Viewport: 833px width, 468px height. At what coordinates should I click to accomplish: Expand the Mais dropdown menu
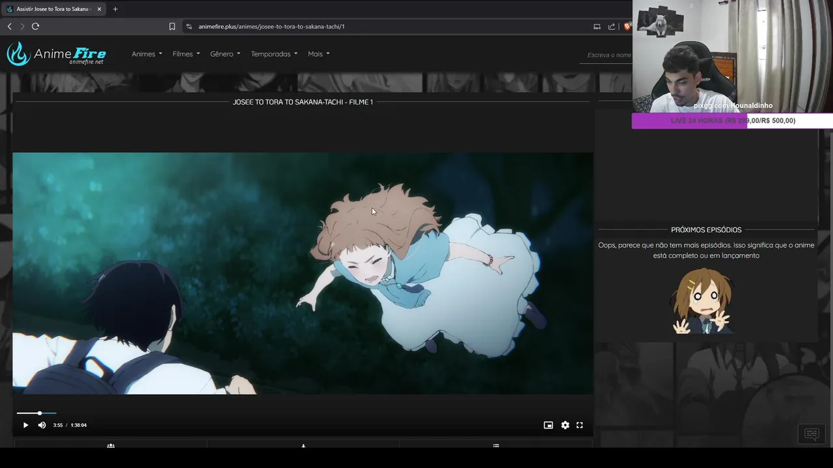[x=318, y=54]
